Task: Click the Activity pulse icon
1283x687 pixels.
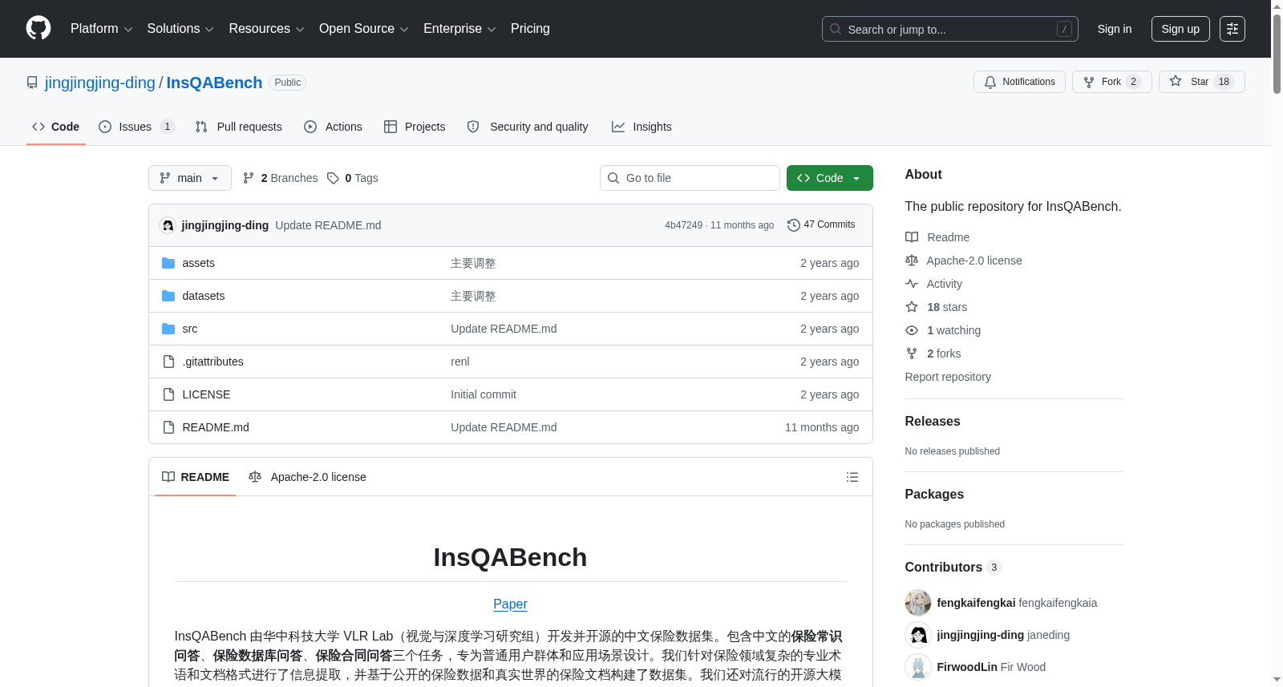Action: point(912,284)
